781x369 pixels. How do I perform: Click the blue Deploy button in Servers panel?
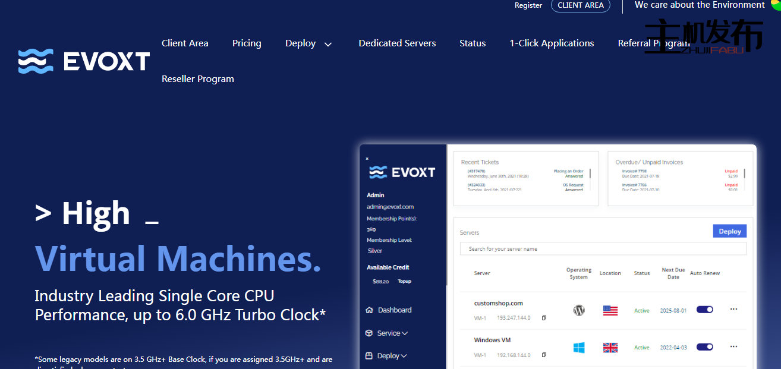pos(729,231)
